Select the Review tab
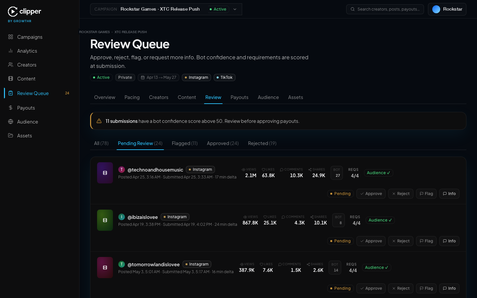Viewport: 477px width, 298px height. (x=213, y=97)
